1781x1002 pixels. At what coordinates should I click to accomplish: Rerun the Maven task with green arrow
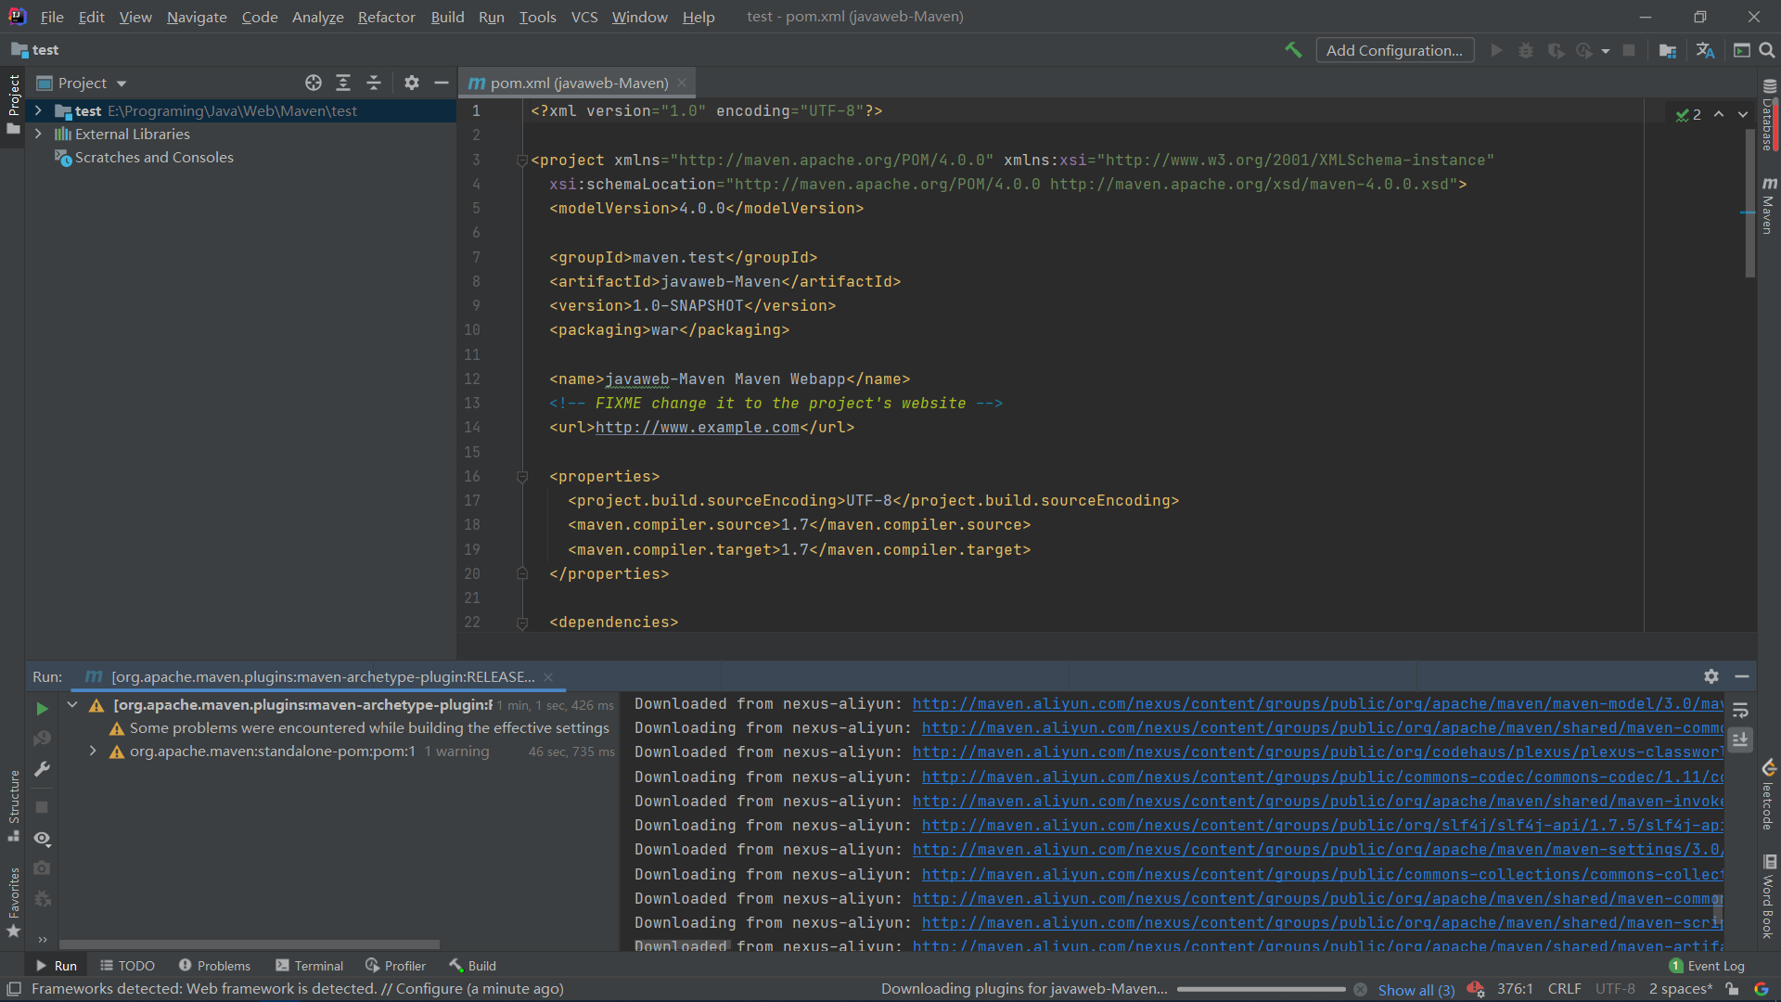click(42, 708)
